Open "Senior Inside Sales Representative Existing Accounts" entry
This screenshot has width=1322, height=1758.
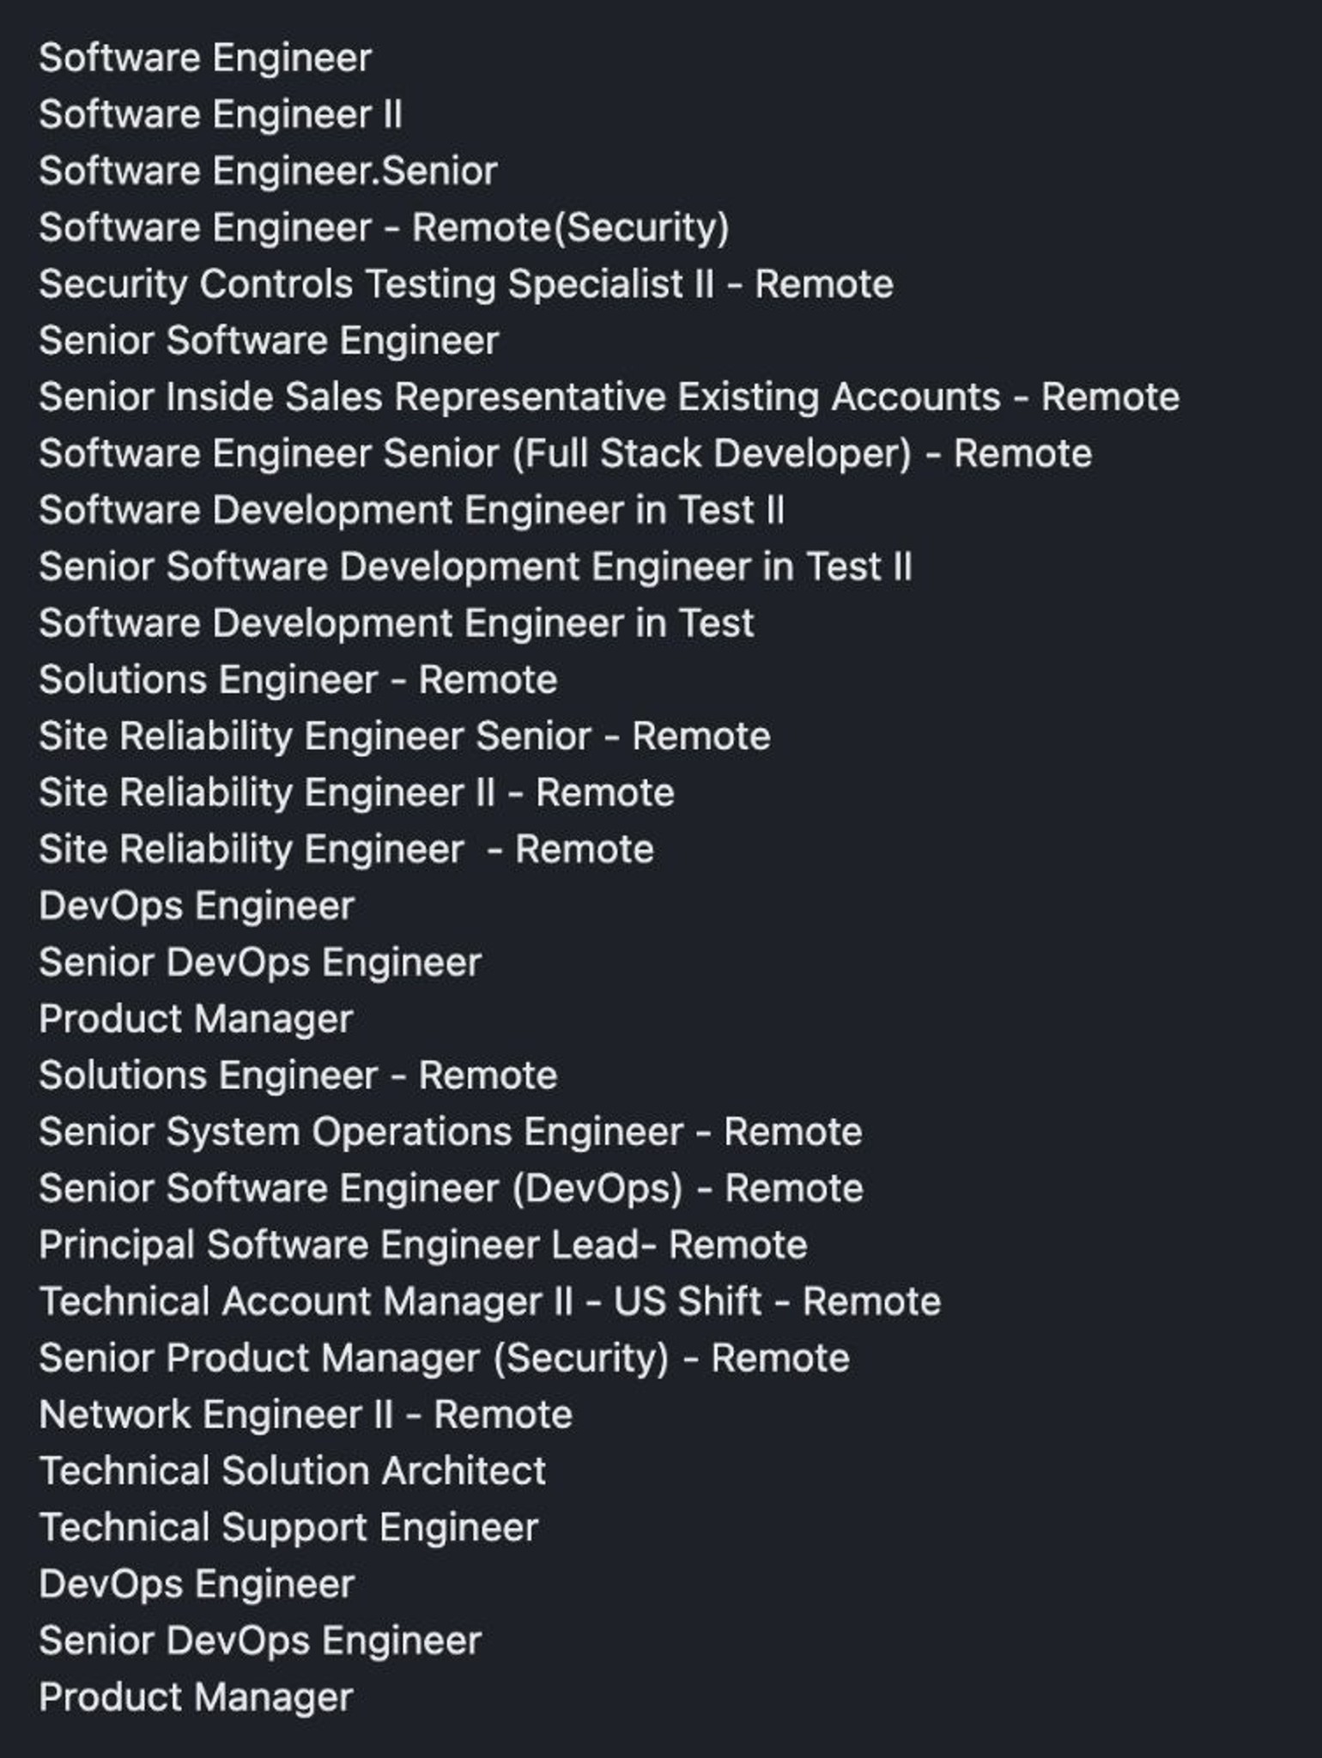[609, 397]
